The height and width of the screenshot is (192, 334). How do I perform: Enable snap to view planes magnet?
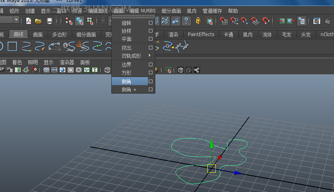(255, 21)
